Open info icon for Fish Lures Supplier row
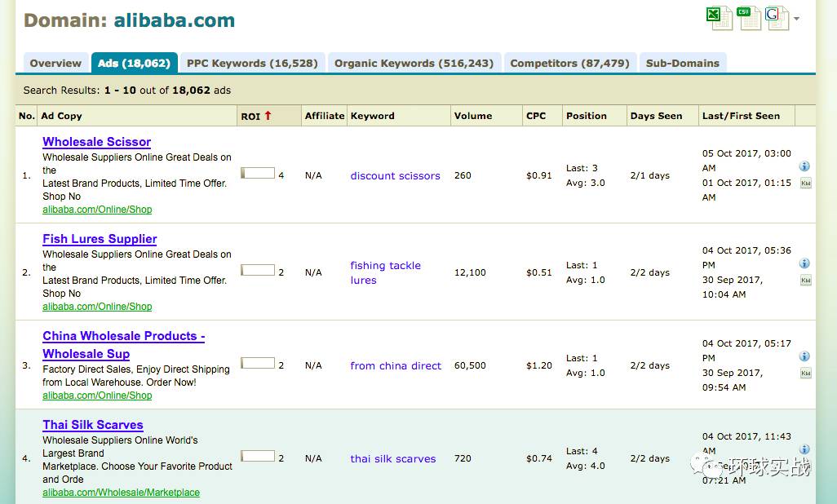This screenshot has width=837, height=504. tap(804, 263)
